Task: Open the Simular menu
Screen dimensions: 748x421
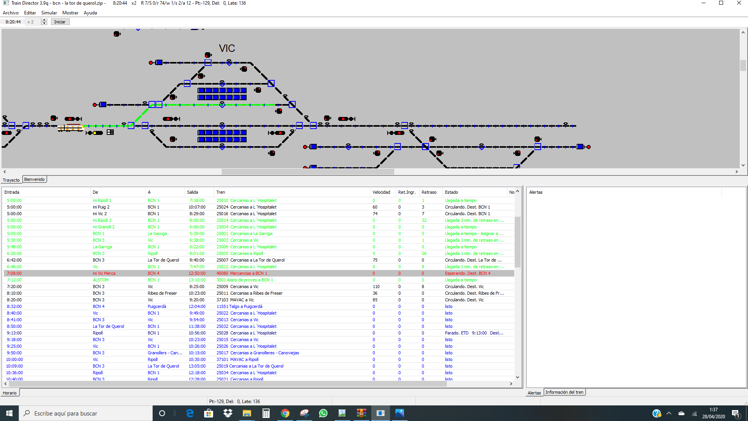Action: click(x=49, y=13)
